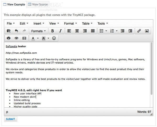Preview the document with eye icon

[x=16, y=38]
